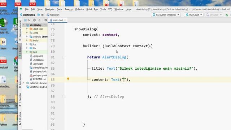Click the alertdialog breadcrumb
231x130 pixels.
coord(29,15)
